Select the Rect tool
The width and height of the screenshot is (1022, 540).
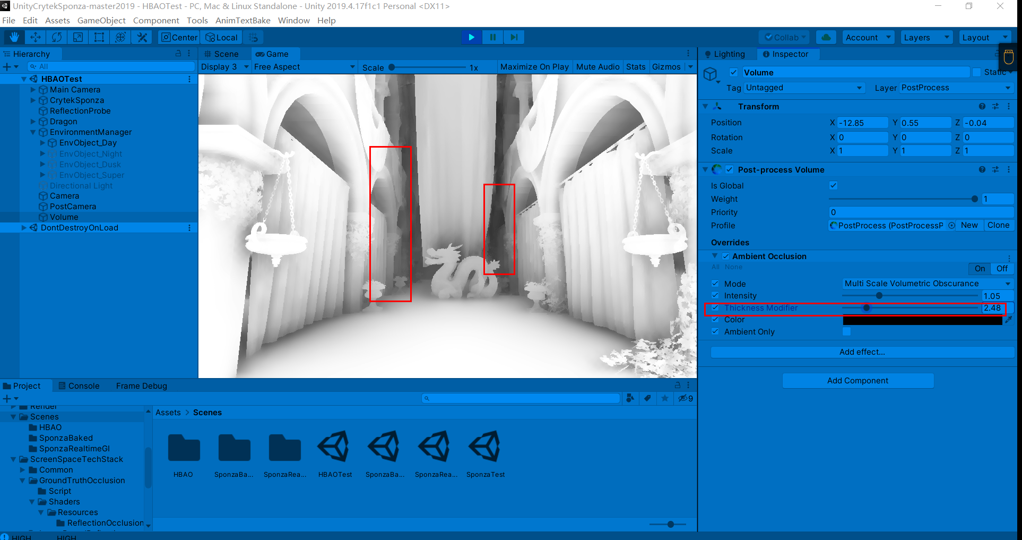(99, 37)
